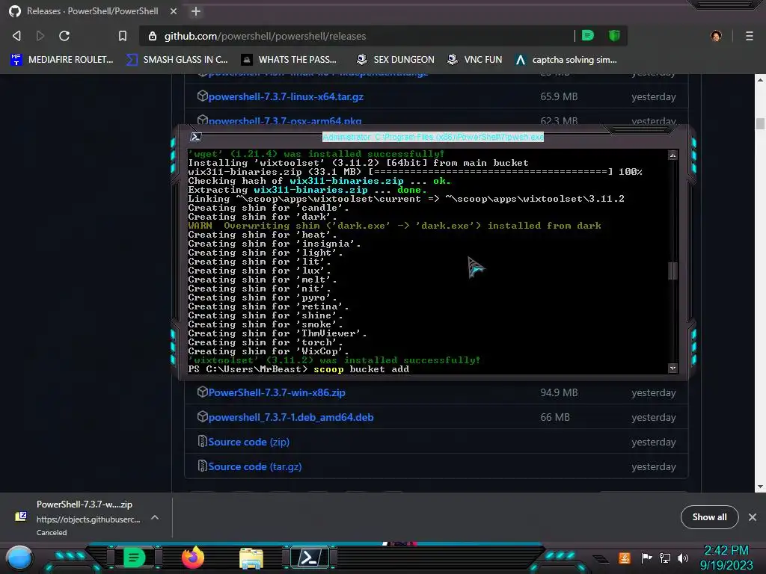Open the WHATS THE PASS... bookmark
Viewport: 766px width, 574px height.
click(x=289, y=60)
